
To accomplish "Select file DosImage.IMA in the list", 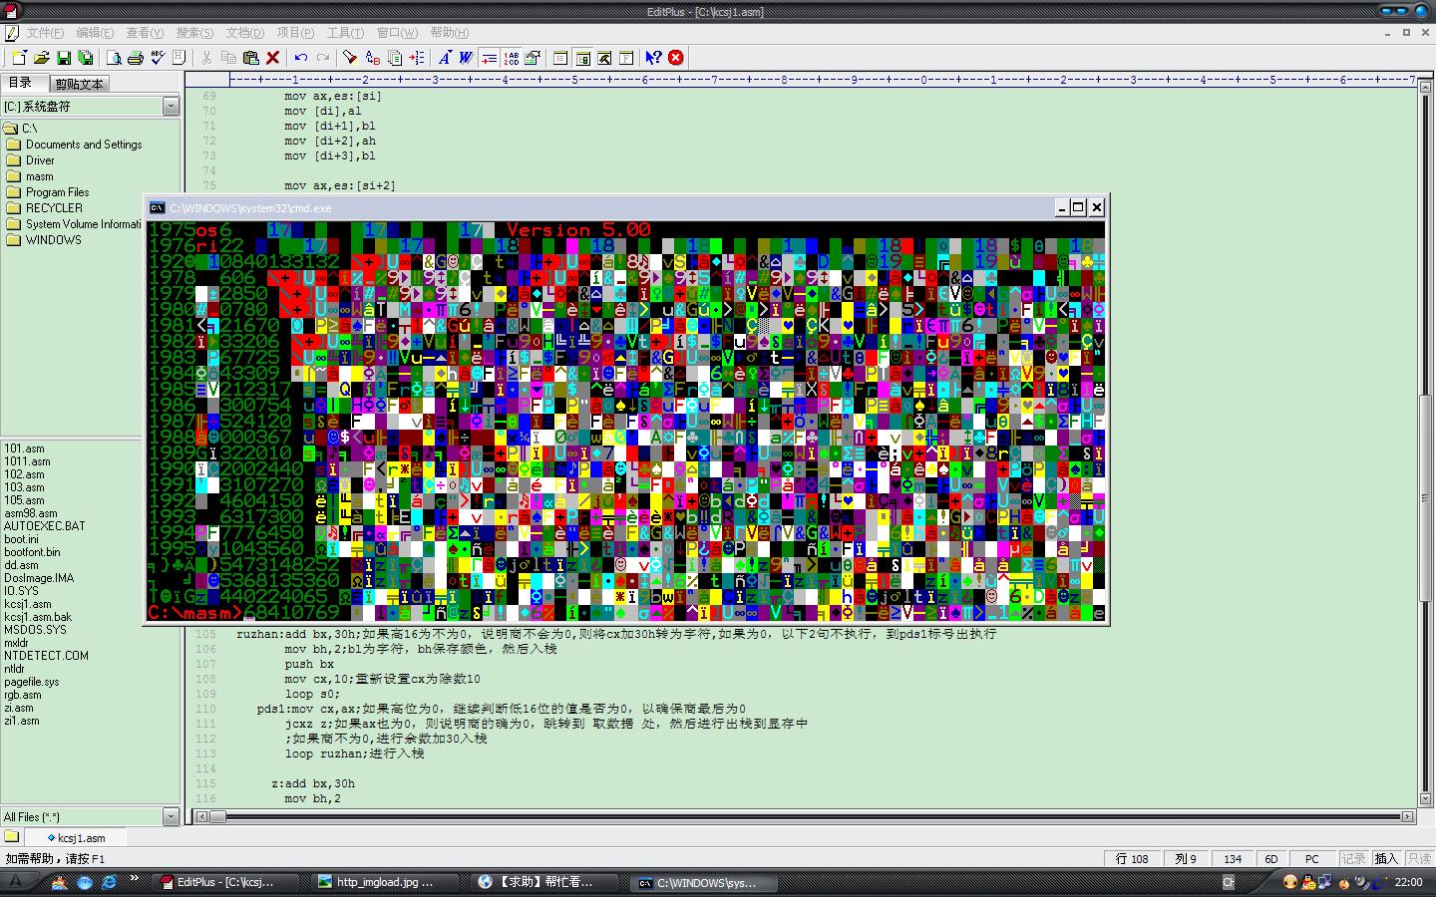I will (x=39, y=578).
